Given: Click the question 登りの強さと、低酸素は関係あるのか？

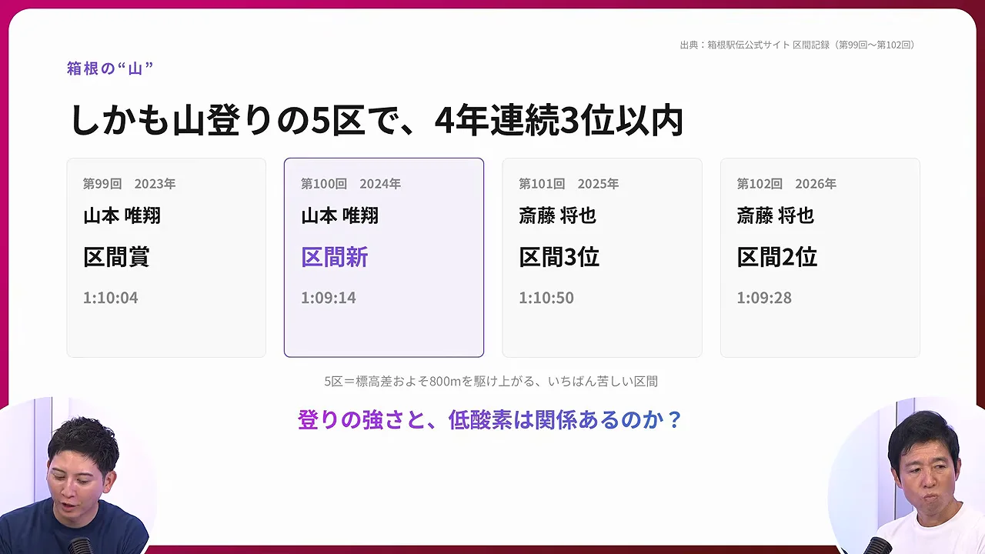Looking at the screenshot, I should pos(491,420).
